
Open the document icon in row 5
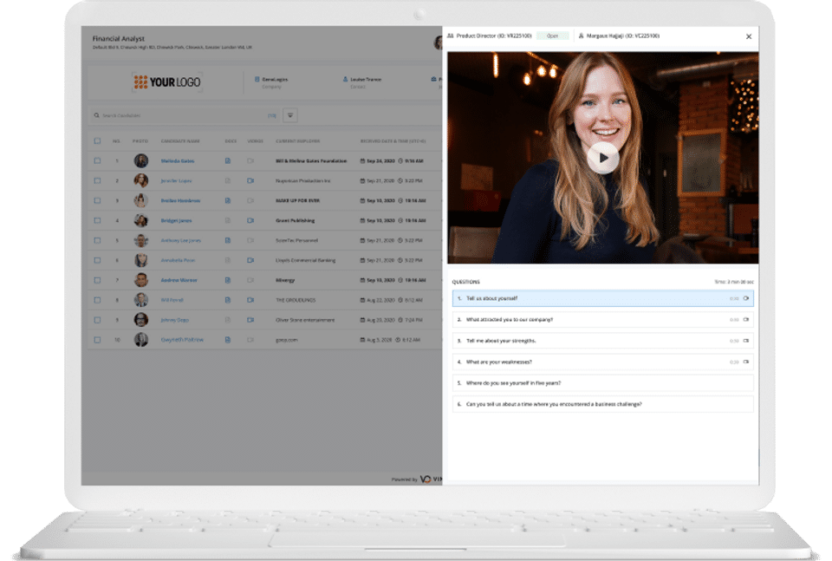click(x=228, y=240)
